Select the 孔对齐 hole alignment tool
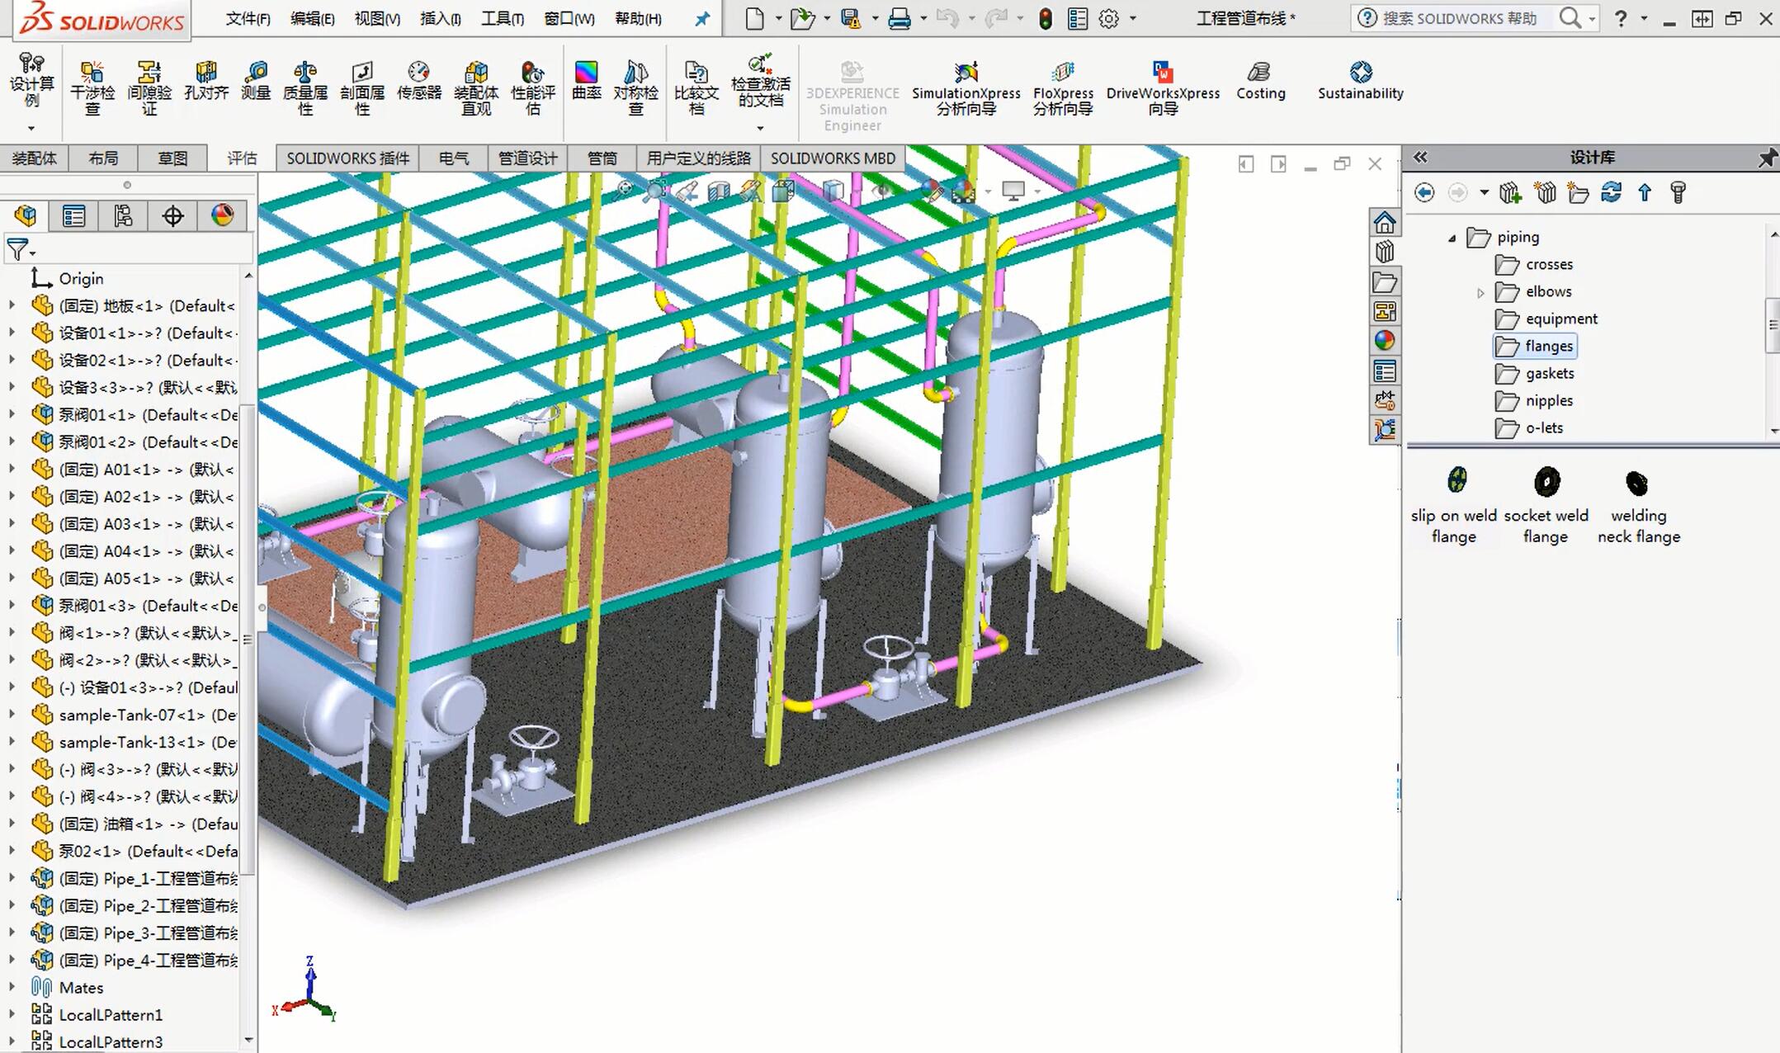 coord(206,81)
